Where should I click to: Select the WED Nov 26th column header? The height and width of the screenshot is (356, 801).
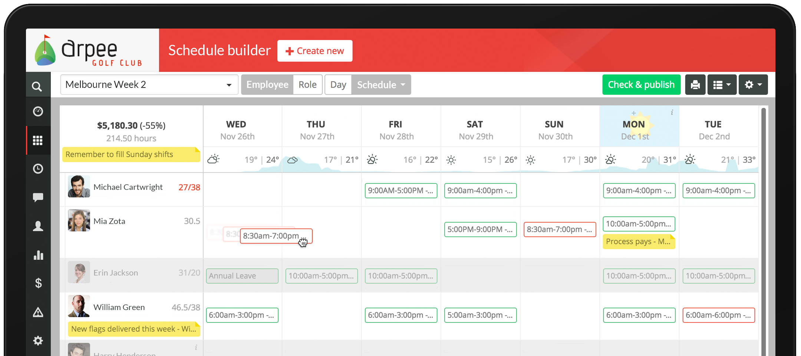(242, 126)
